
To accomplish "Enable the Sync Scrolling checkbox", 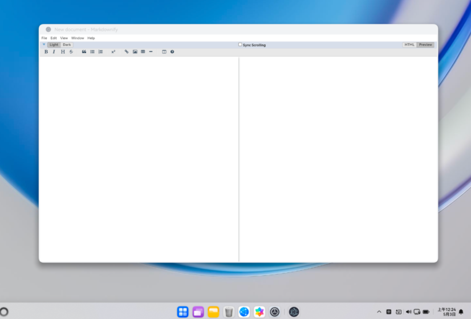I will (x=240, y=44).
